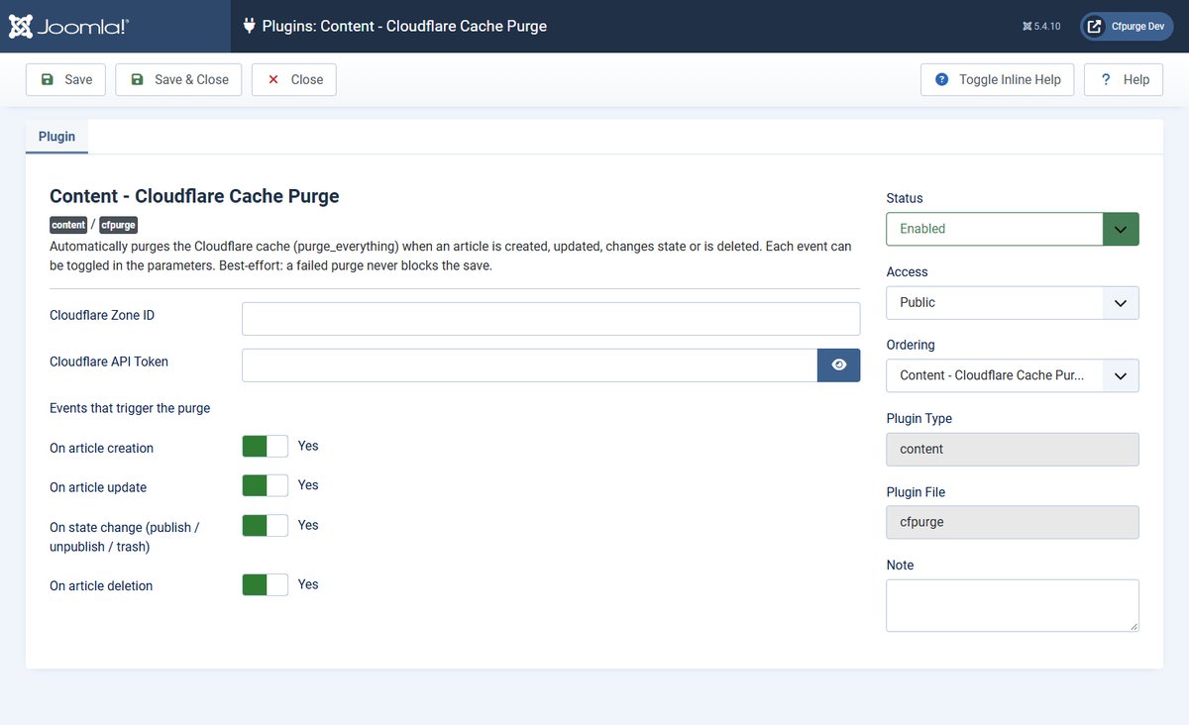Click the Plugin File label
Viewport: 1189px width, 725px height.
pyautogui.click(x=916, y=491)
